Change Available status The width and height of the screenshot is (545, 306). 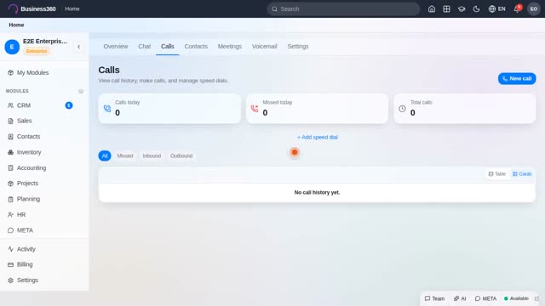click(516, 298)
